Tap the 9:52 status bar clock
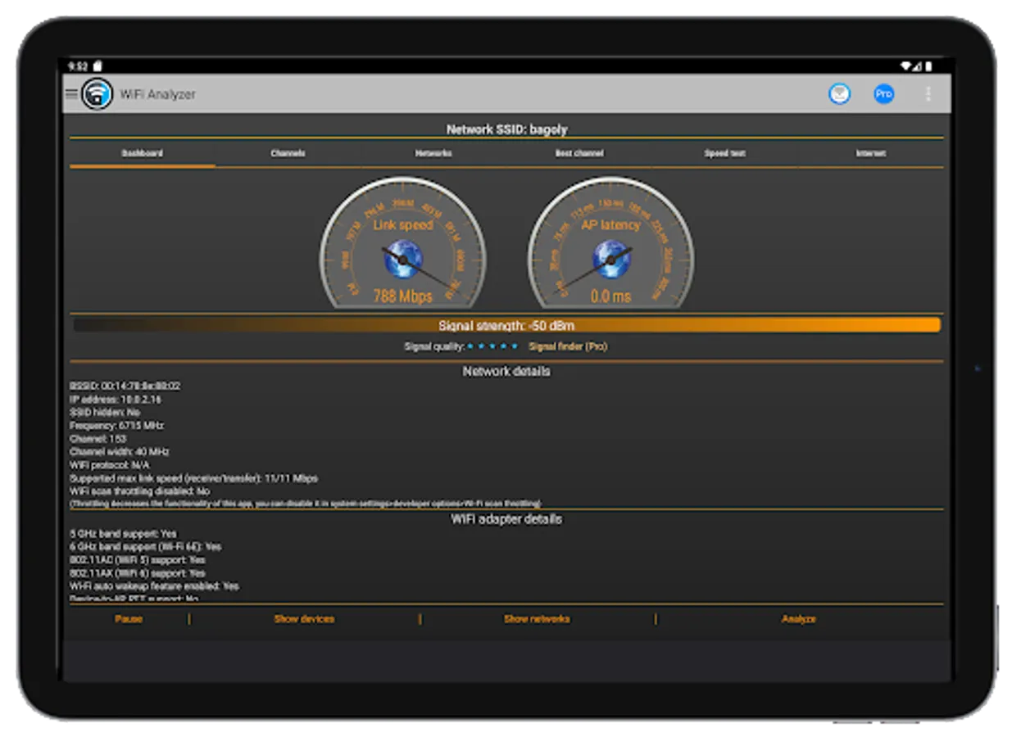The height and width of the screenshot is (737, 1012). pos(78,66)
